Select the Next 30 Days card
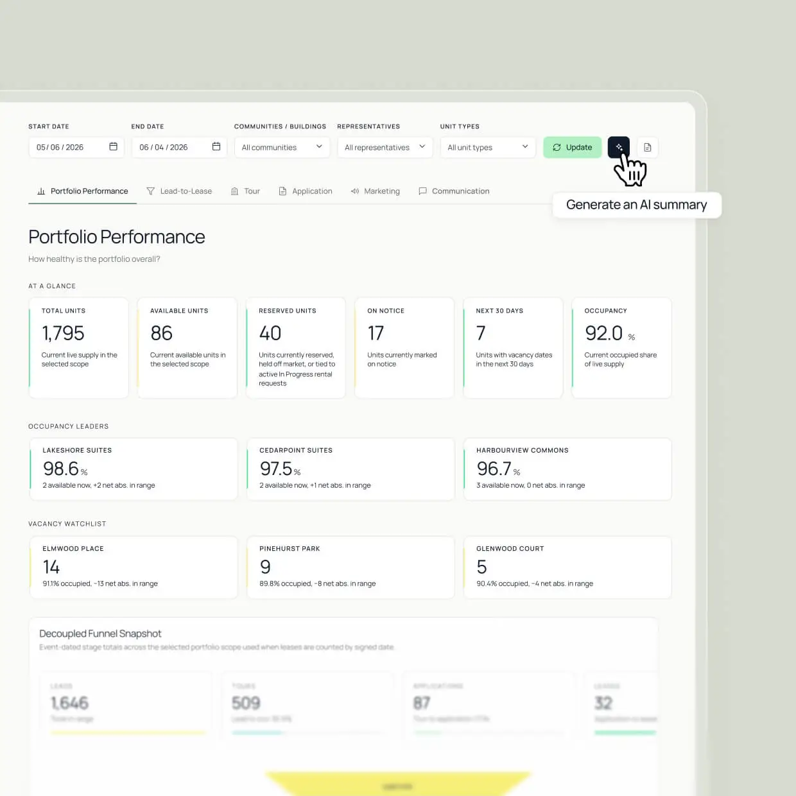Screen dimensions: 796x796 point(513,348)
